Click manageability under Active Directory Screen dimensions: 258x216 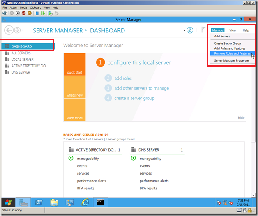click(88, 159)
